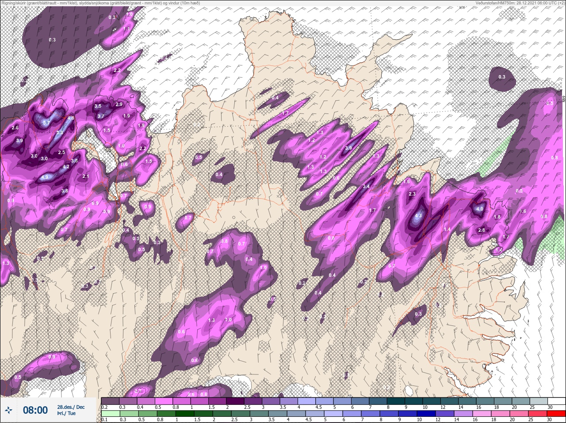
Task: Click the Veðurstofan/HM750m run timestamp header
Action: 520,3
